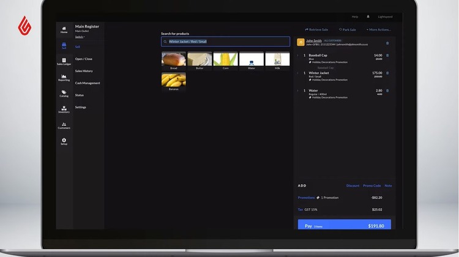Open Cash Management menu item
Viewport: 459px width, 257px height.
pos(87,83)
